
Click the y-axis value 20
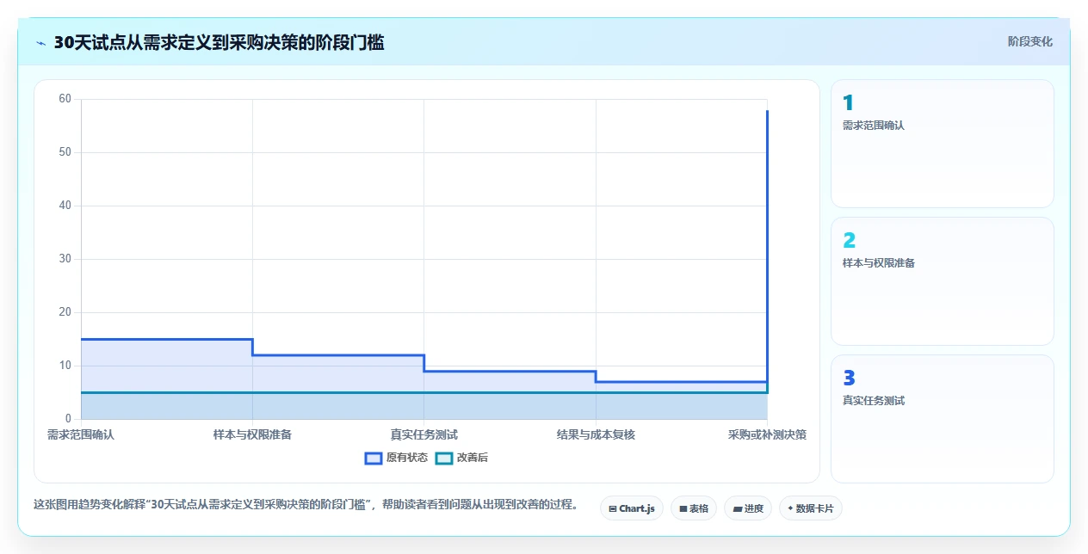click(65, 312)
